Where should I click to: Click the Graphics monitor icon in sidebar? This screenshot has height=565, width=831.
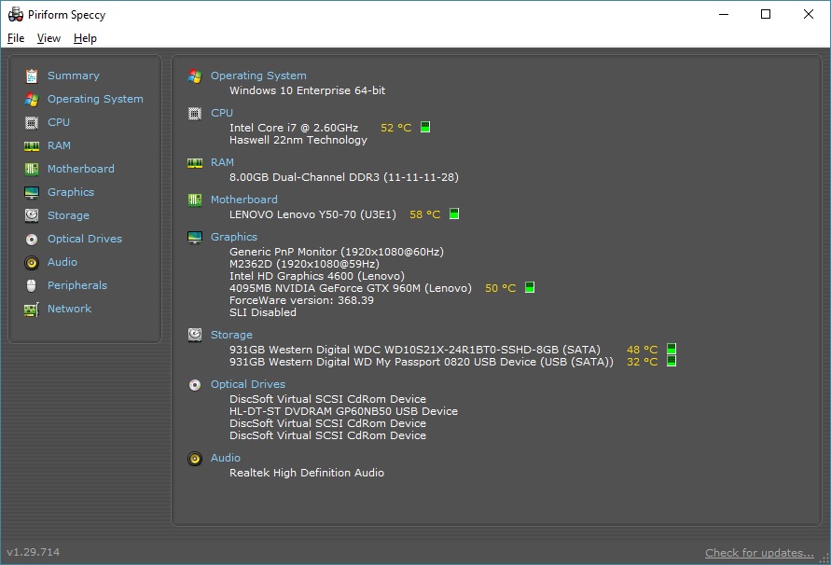tap(32, 192)
